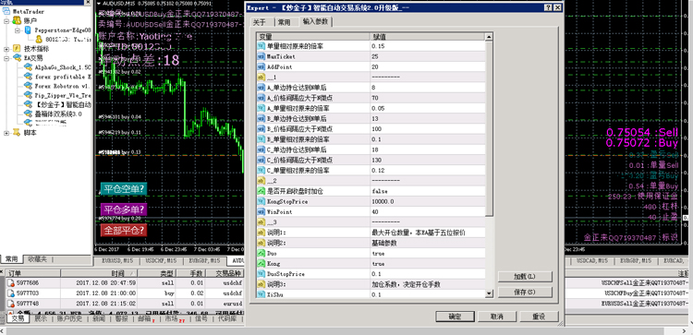Collapse the Pepperstone-Edge08 server node

pyautogui.click(x=18, y=30)
